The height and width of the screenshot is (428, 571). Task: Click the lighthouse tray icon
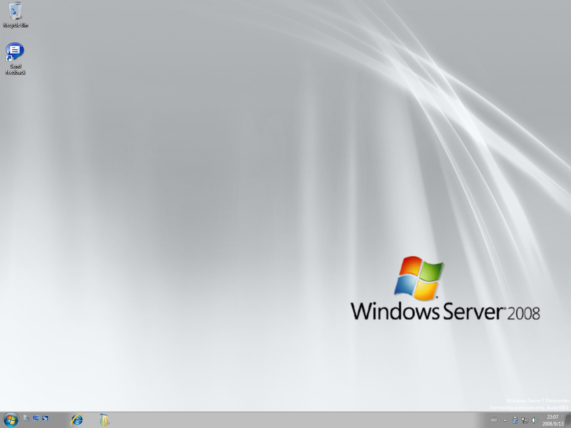(515, 420)
